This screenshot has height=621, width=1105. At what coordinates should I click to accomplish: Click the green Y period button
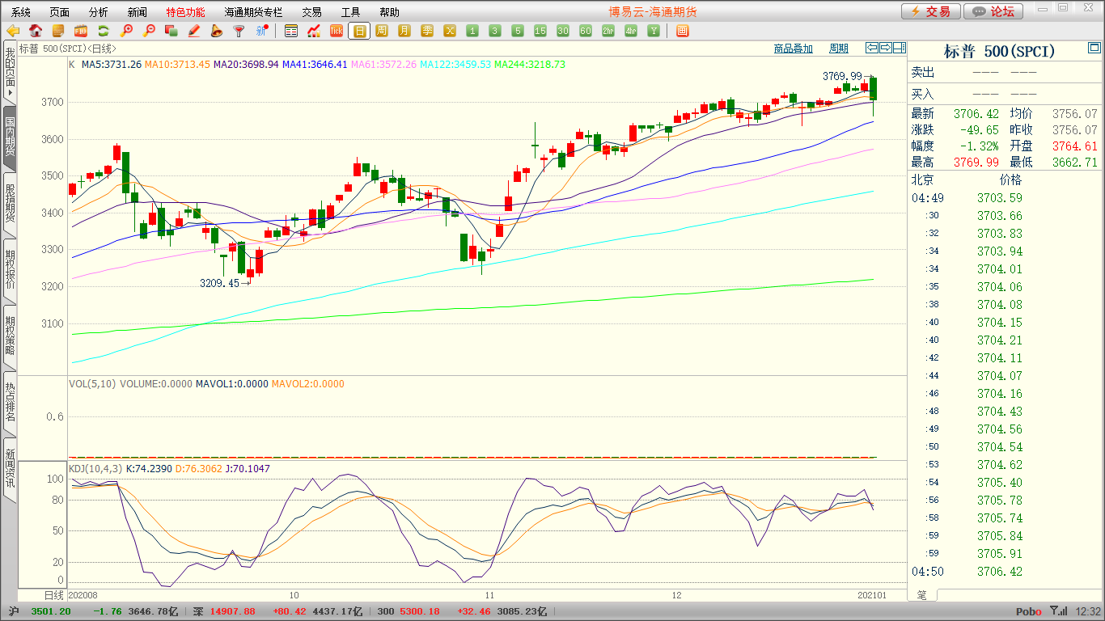click(654, 32)
